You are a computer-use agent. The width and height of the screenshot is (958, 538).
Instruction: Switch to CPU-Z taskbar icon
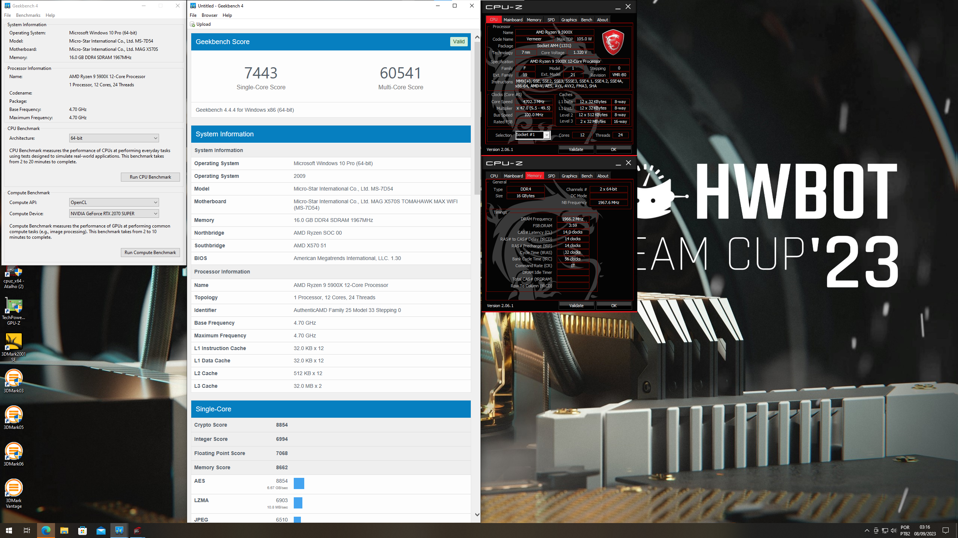[x=138, y=531]
